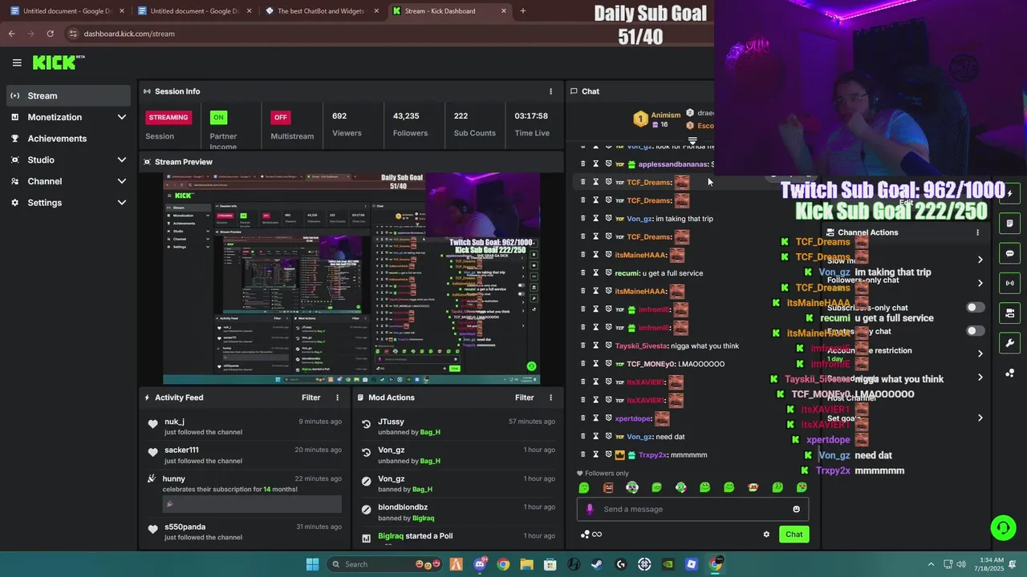
Task: Open Followers-only chat options chevron
Action: coord(980,283)
